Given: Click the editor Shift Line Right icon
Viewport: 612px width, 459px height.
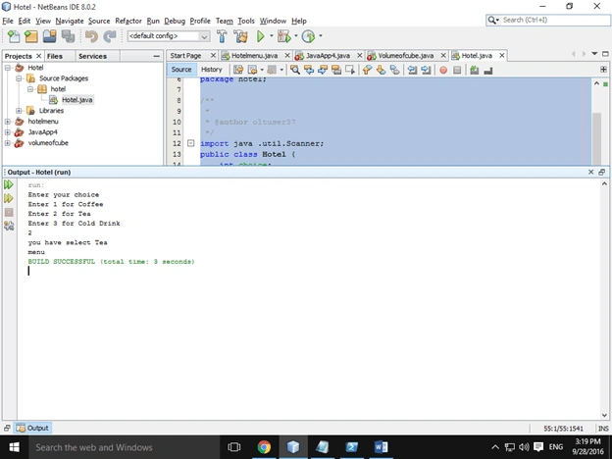Looking at the screenshot, I should (426, 70).
